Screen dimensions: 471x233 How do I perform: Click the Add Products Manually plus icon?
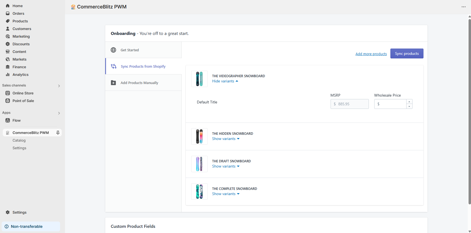click(113, 83)
